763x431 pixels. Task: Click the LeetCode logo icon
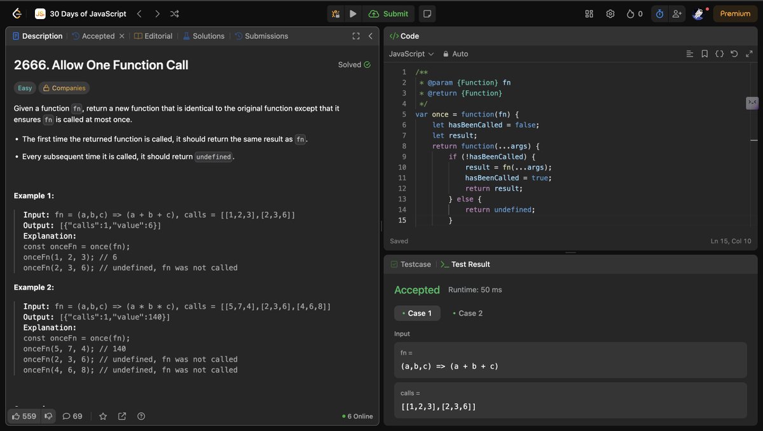tap(17, 13)
